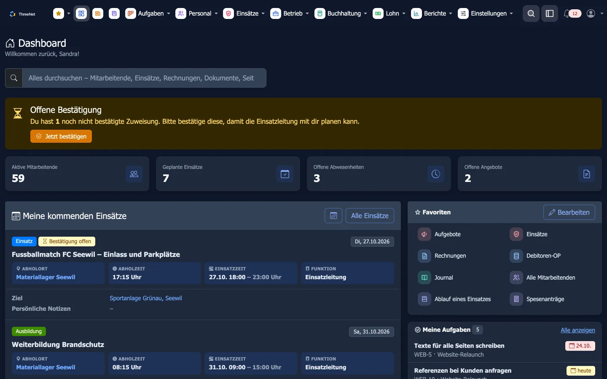The width and height of the screenshot is (607, 379).
Task: Toggle the sidebar panel layout icon
Action: point(550,13)
